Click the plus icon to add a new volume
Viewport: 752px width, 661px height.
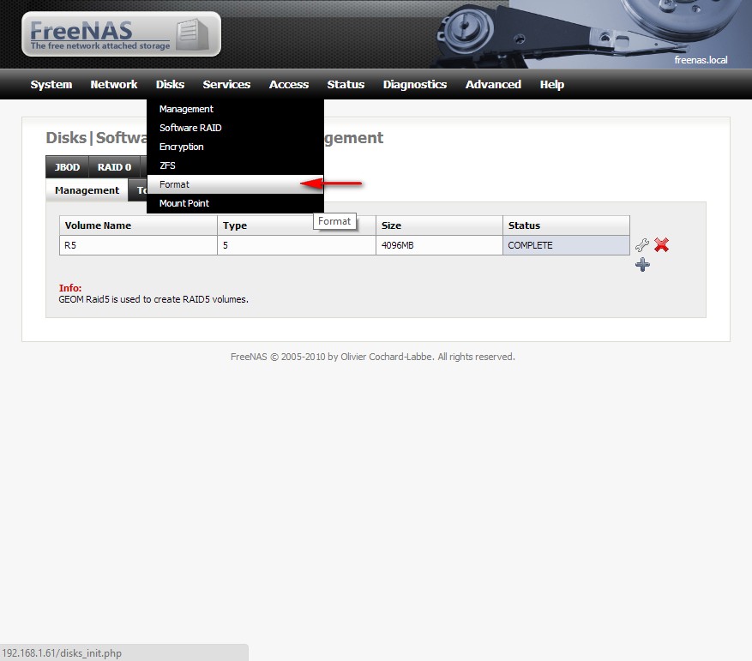pos(641,265)
